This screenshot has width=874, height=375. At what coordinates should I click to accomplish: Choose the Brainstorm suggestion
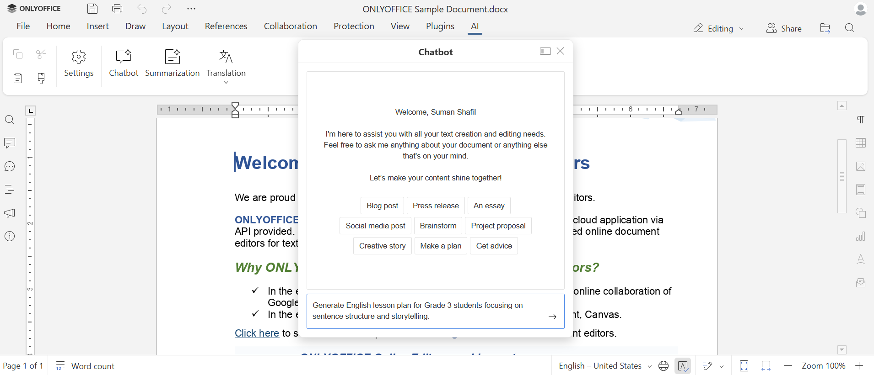tap(438, 226)
